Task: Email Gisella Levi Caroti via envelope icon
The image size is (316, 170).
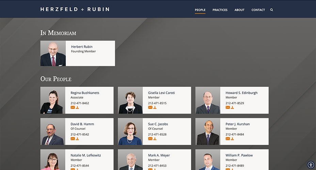Action: tap(151, 108)
